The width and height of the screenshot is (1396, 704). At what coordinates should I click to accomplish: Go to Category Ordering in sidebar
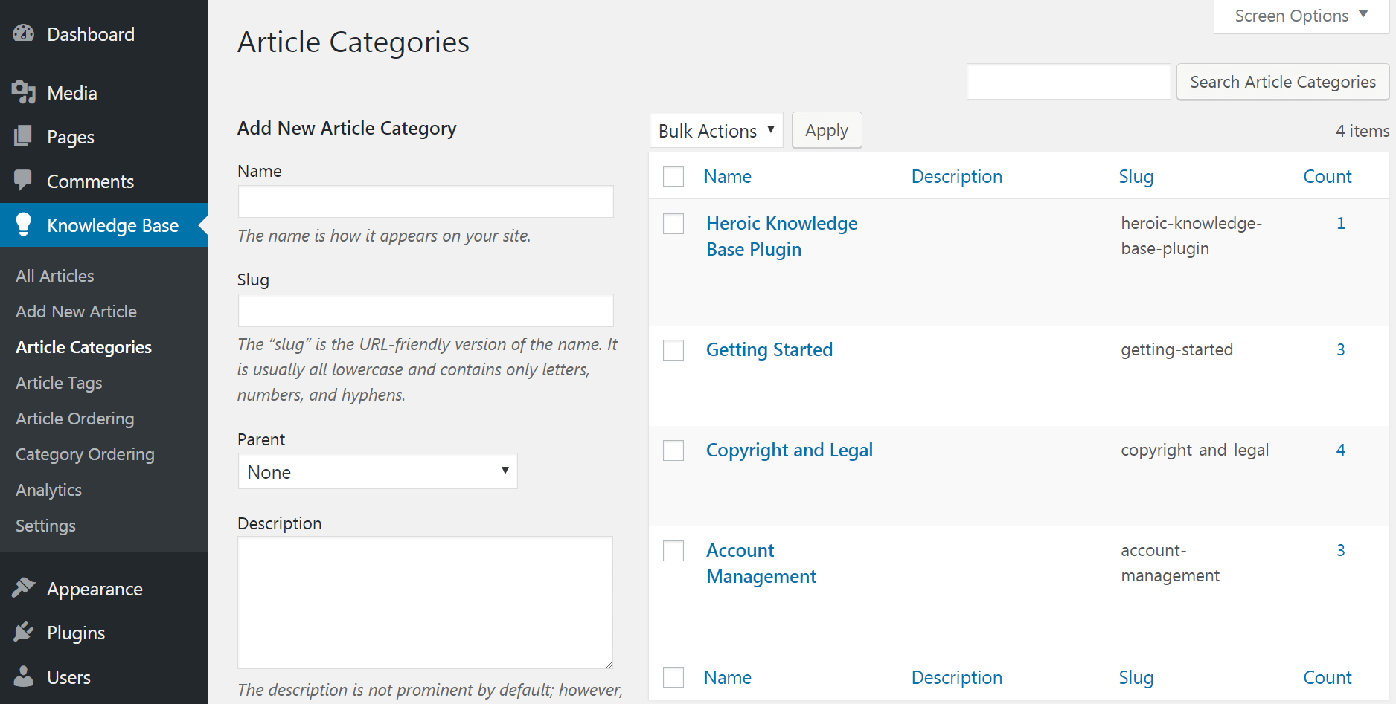coord(85,454)
